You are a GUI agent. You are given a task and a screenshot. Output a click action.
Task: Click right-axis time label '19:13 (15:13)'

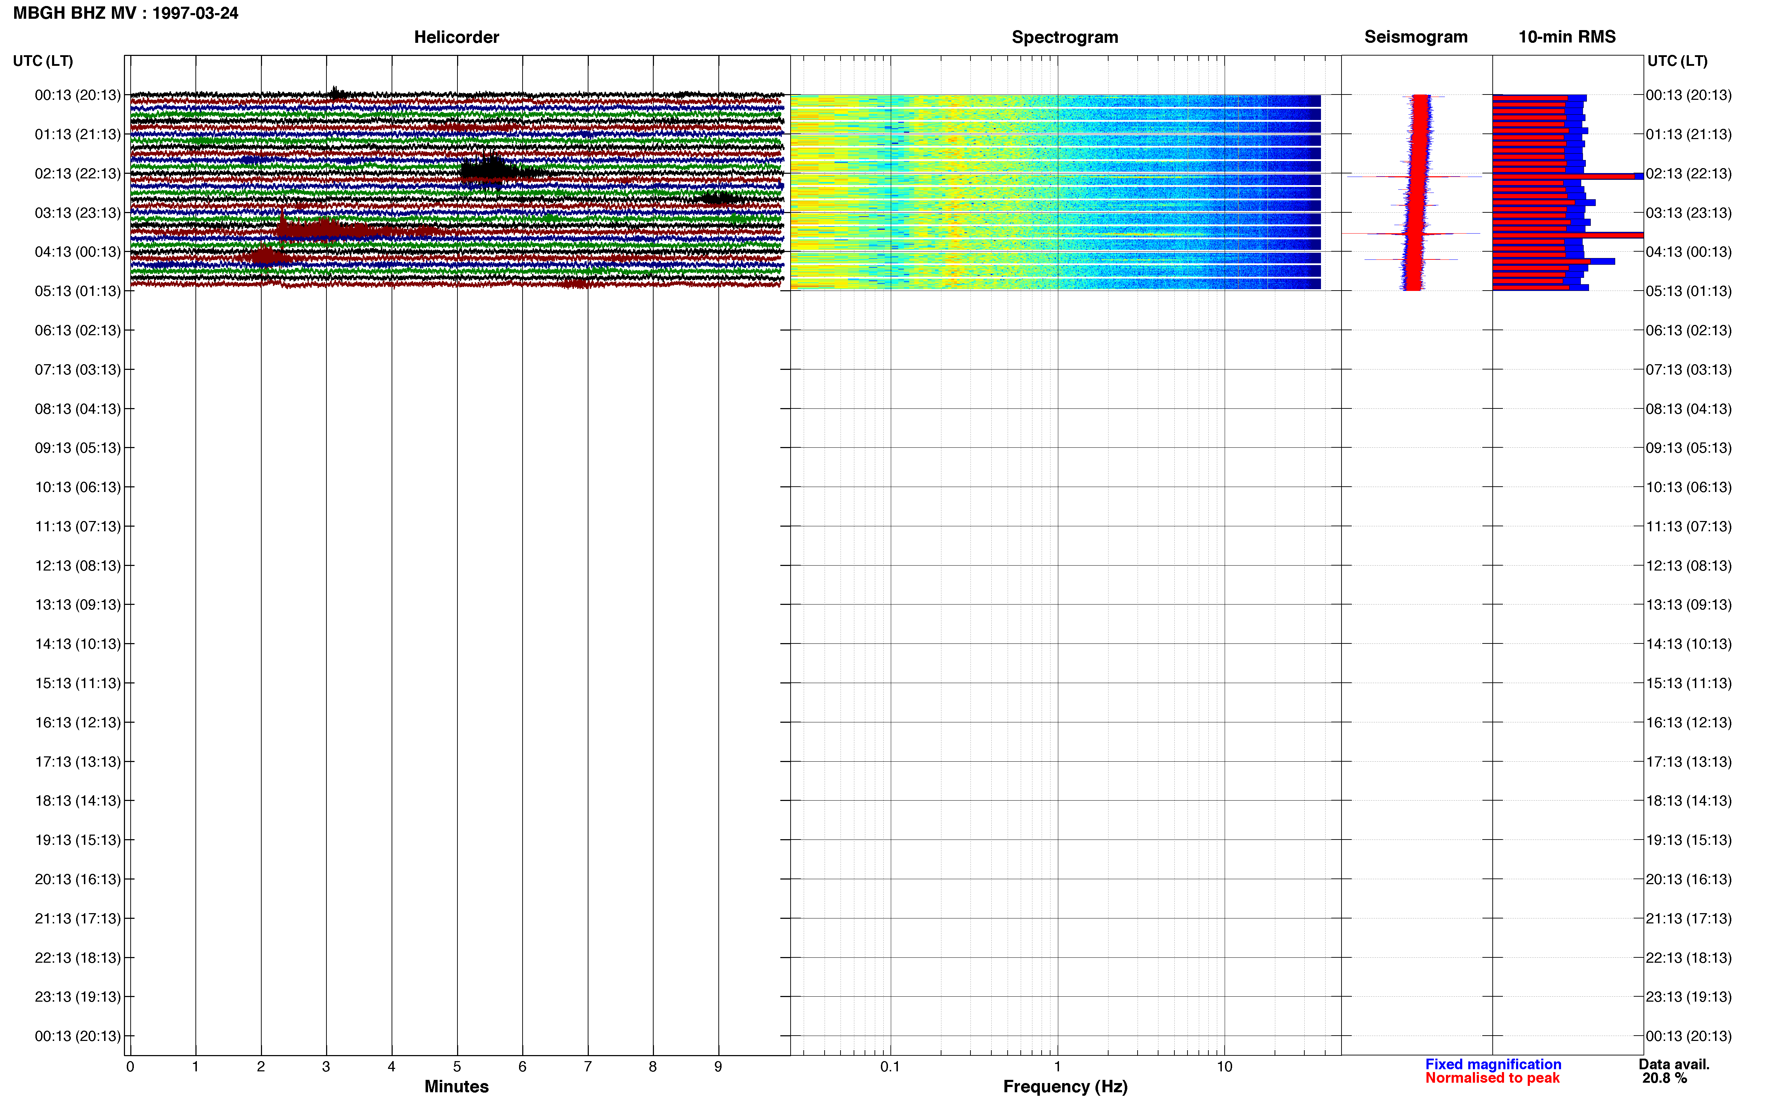tap(1689, 840)
